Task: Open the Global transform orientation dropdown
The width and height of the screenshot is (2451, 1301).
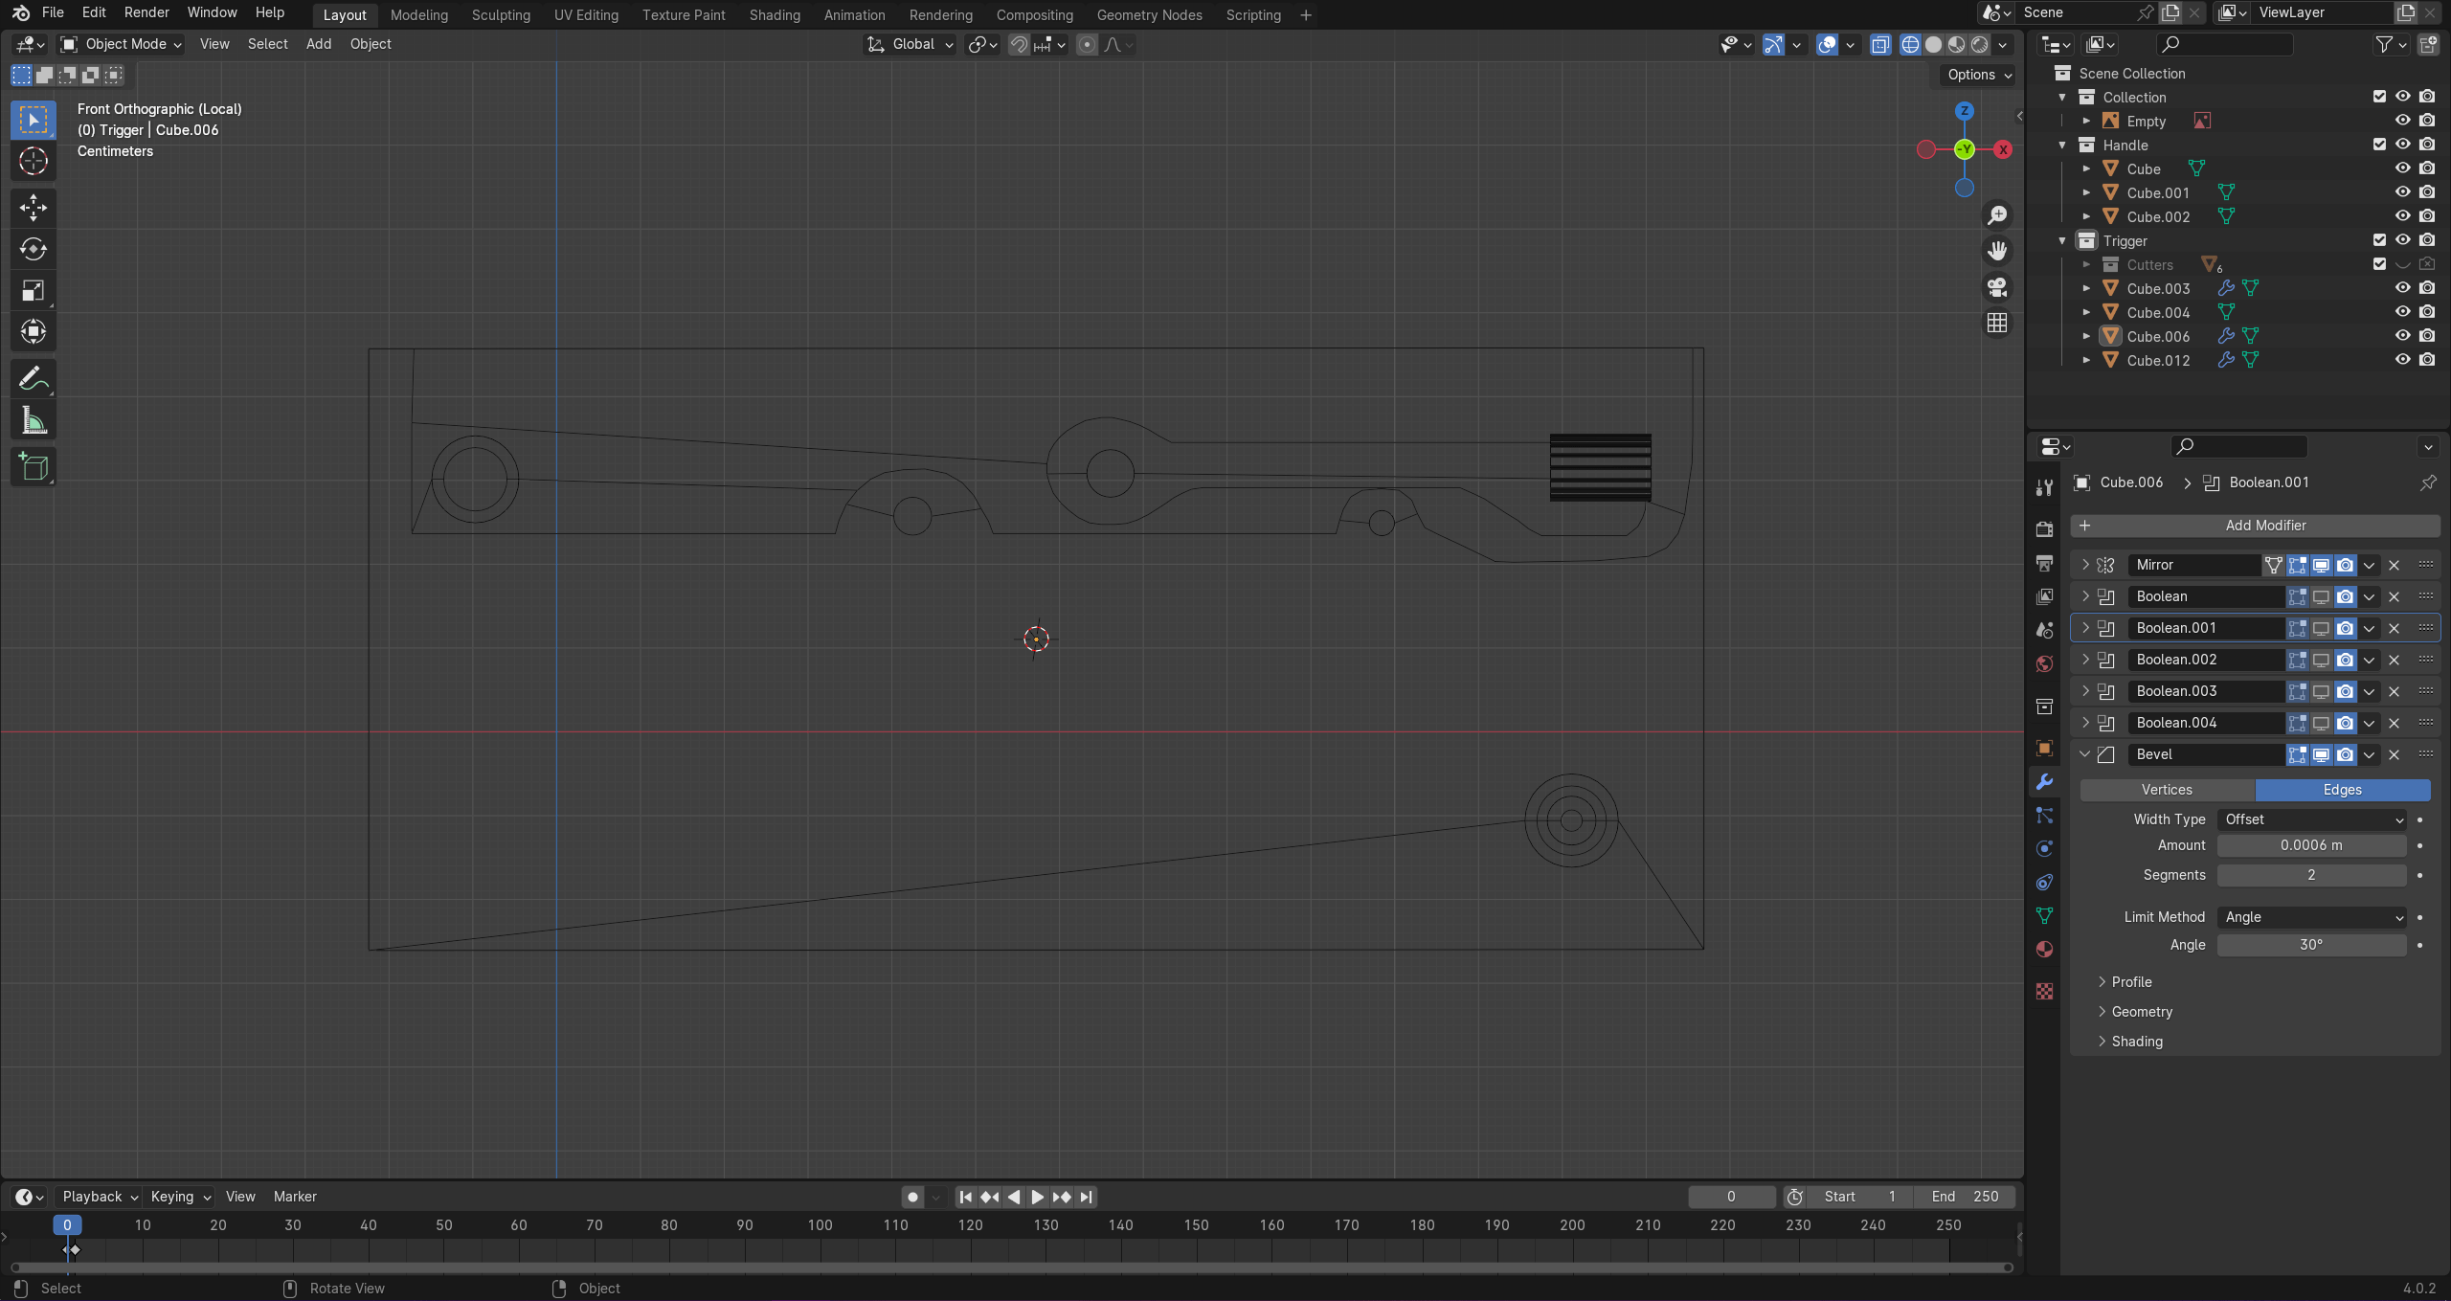Action: click(x=909, y=44)
